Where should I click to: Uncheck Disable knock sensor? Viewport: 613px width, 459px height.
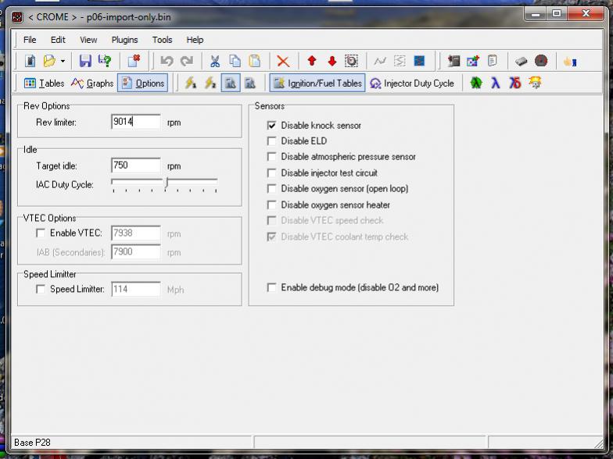coord(271,125)
